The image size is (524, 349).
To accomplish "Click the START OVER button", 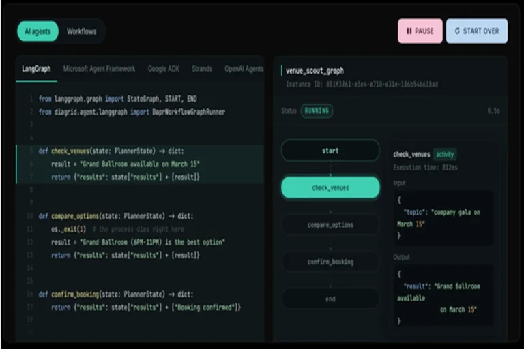I will click(x=477, y=31).
